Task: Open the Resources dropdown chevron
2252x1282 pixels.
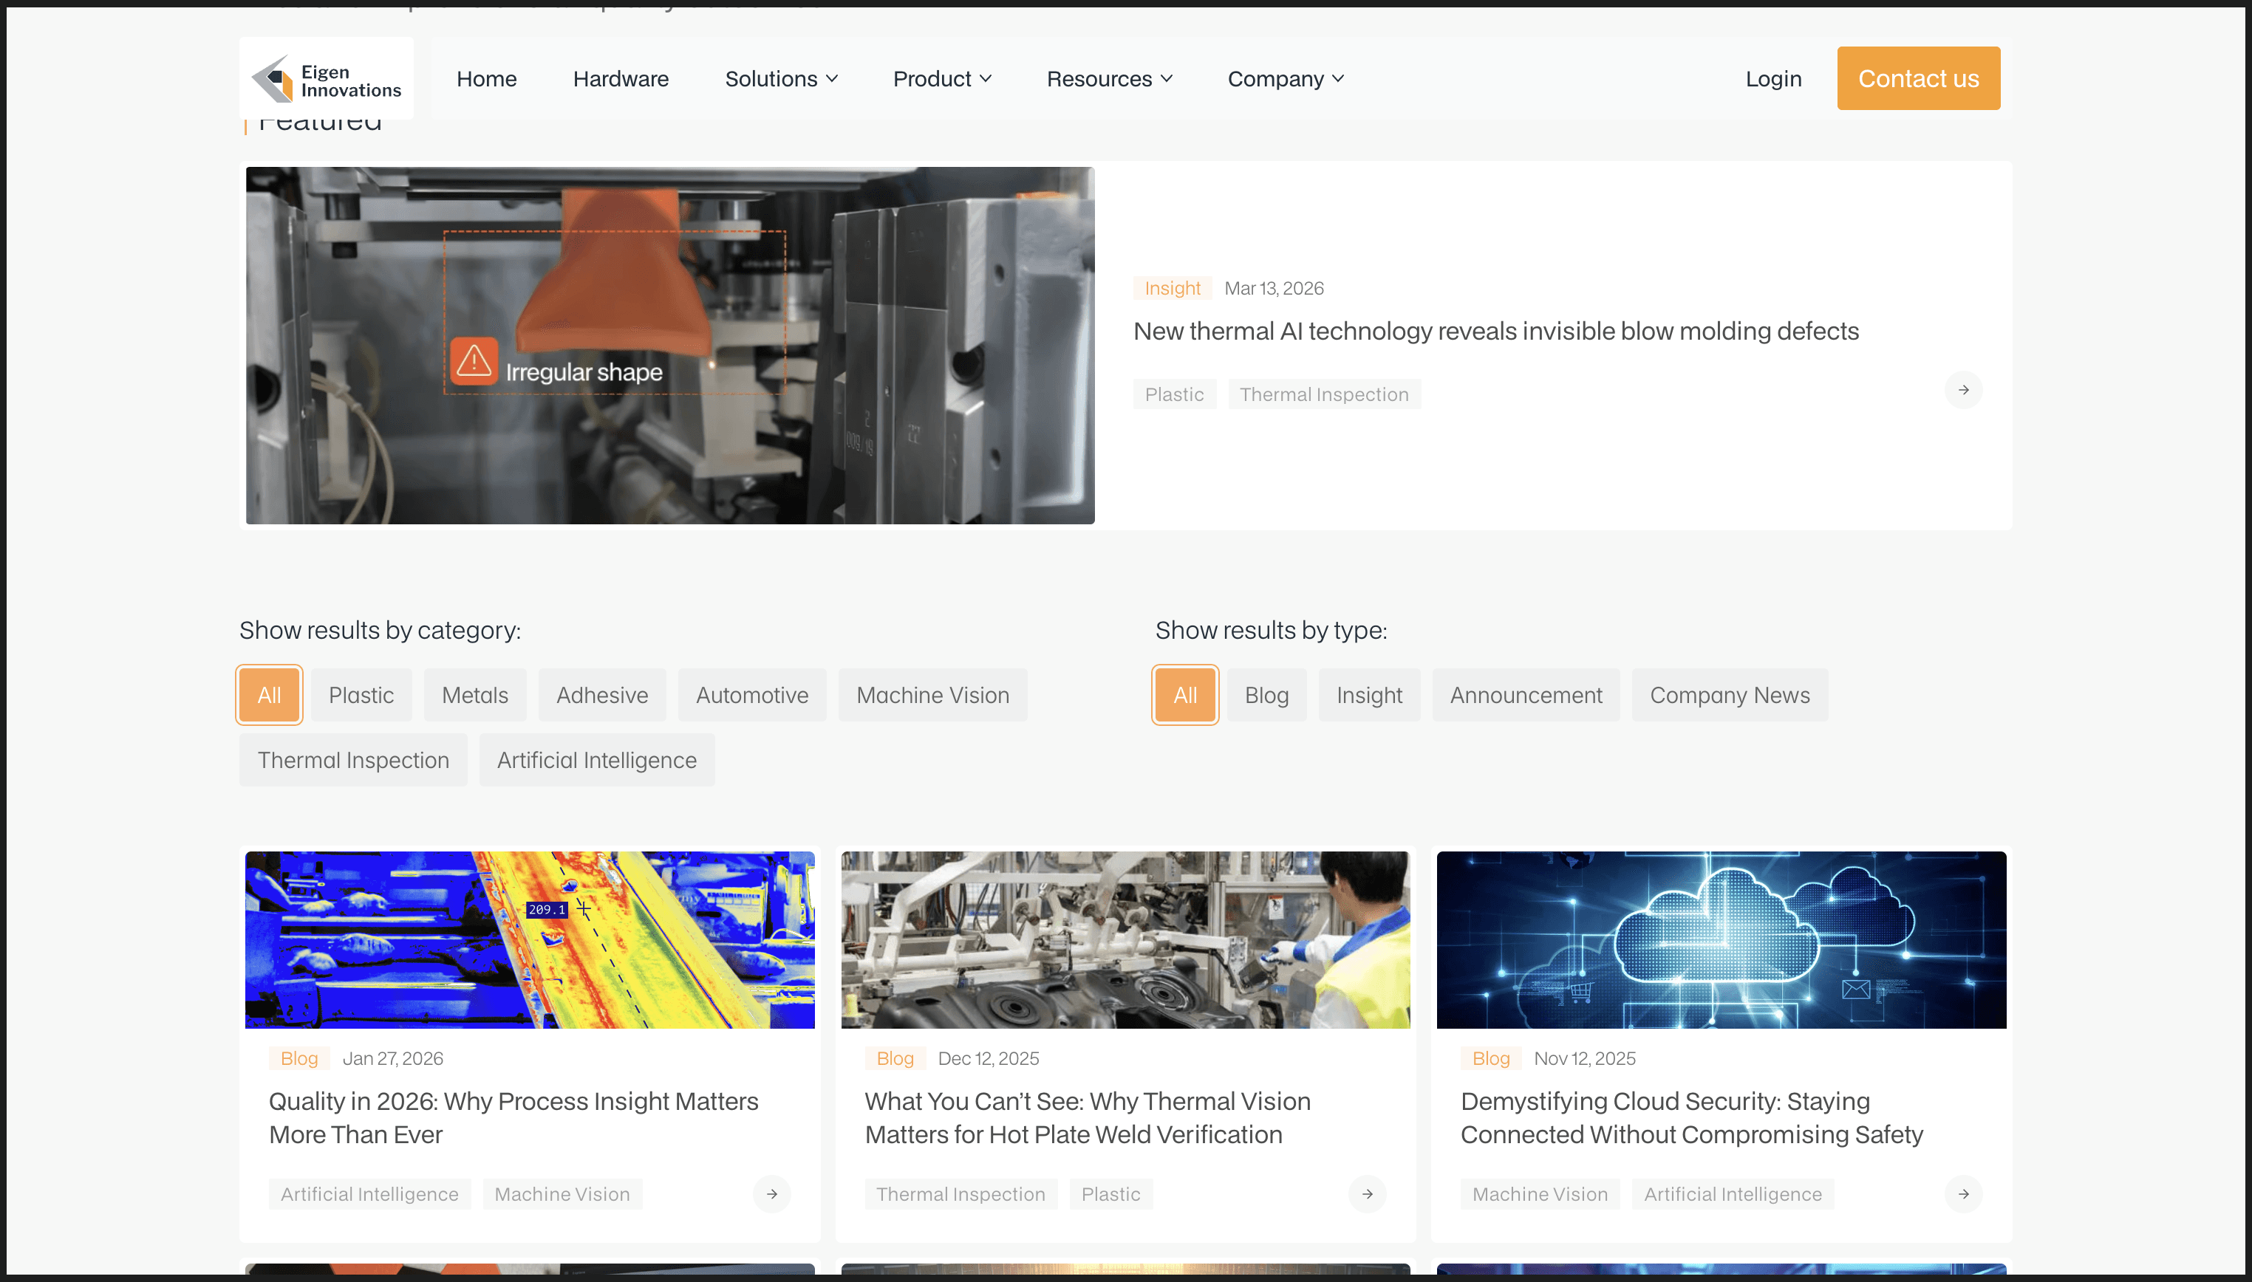Action: (1166, 79)
